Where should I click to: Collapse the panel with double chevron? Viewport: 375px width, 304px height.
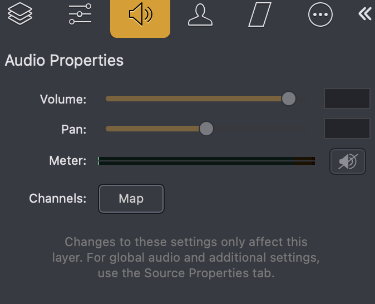pyautogui.click(x=364, y=14)
